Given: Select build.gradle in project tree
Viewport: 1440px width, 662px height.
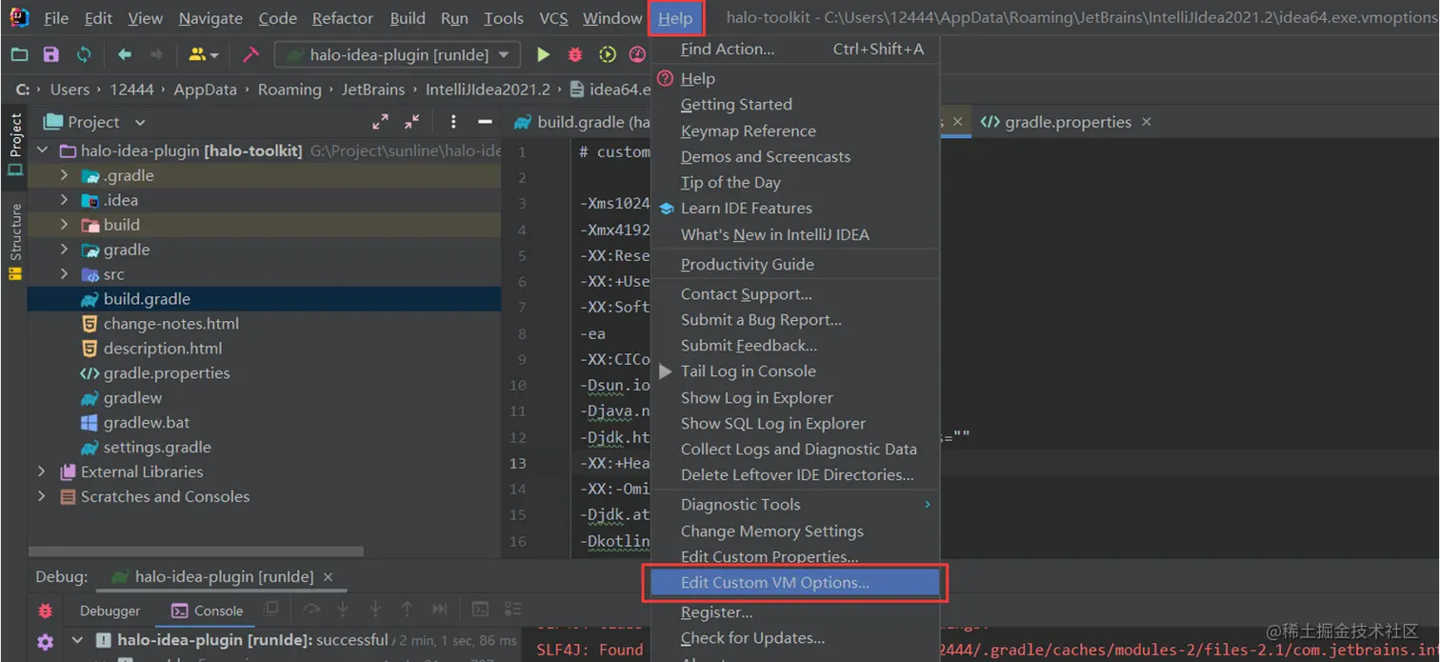Looking at the screenshot, I should point(264,299).
